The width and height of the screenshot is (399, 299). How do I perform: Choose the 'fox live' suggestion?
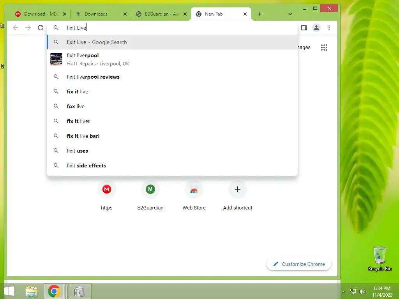[x=172, y=106]
